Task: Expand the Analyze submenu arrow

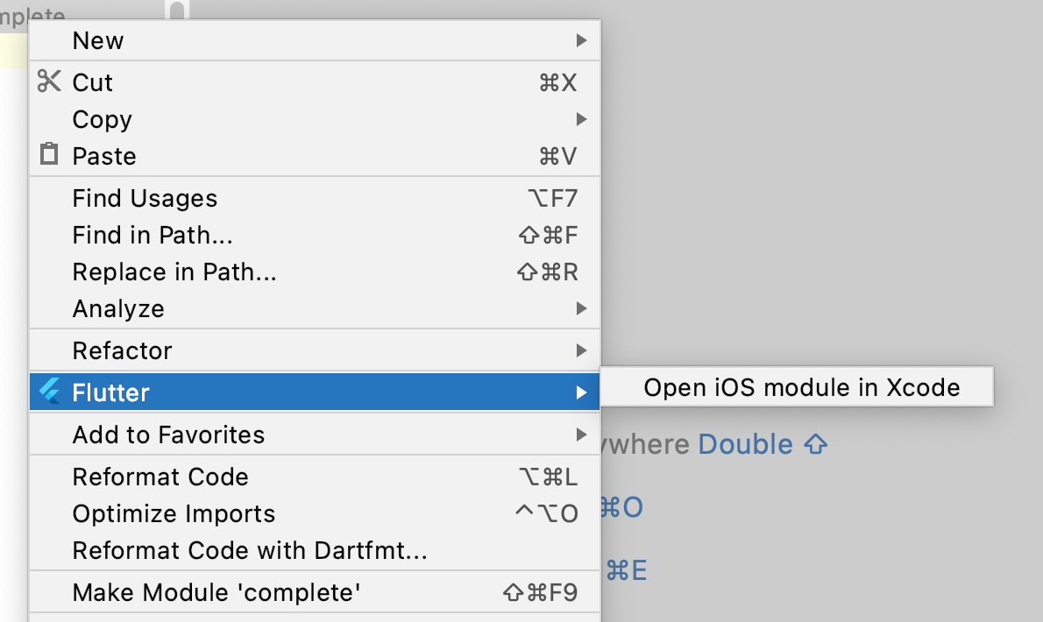Action: 581,308
